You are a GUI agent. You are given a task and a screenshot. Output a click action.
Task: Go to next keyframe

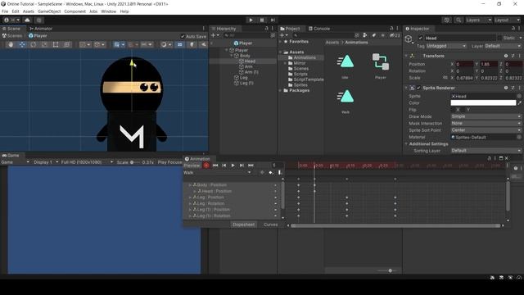click(242, 166)
